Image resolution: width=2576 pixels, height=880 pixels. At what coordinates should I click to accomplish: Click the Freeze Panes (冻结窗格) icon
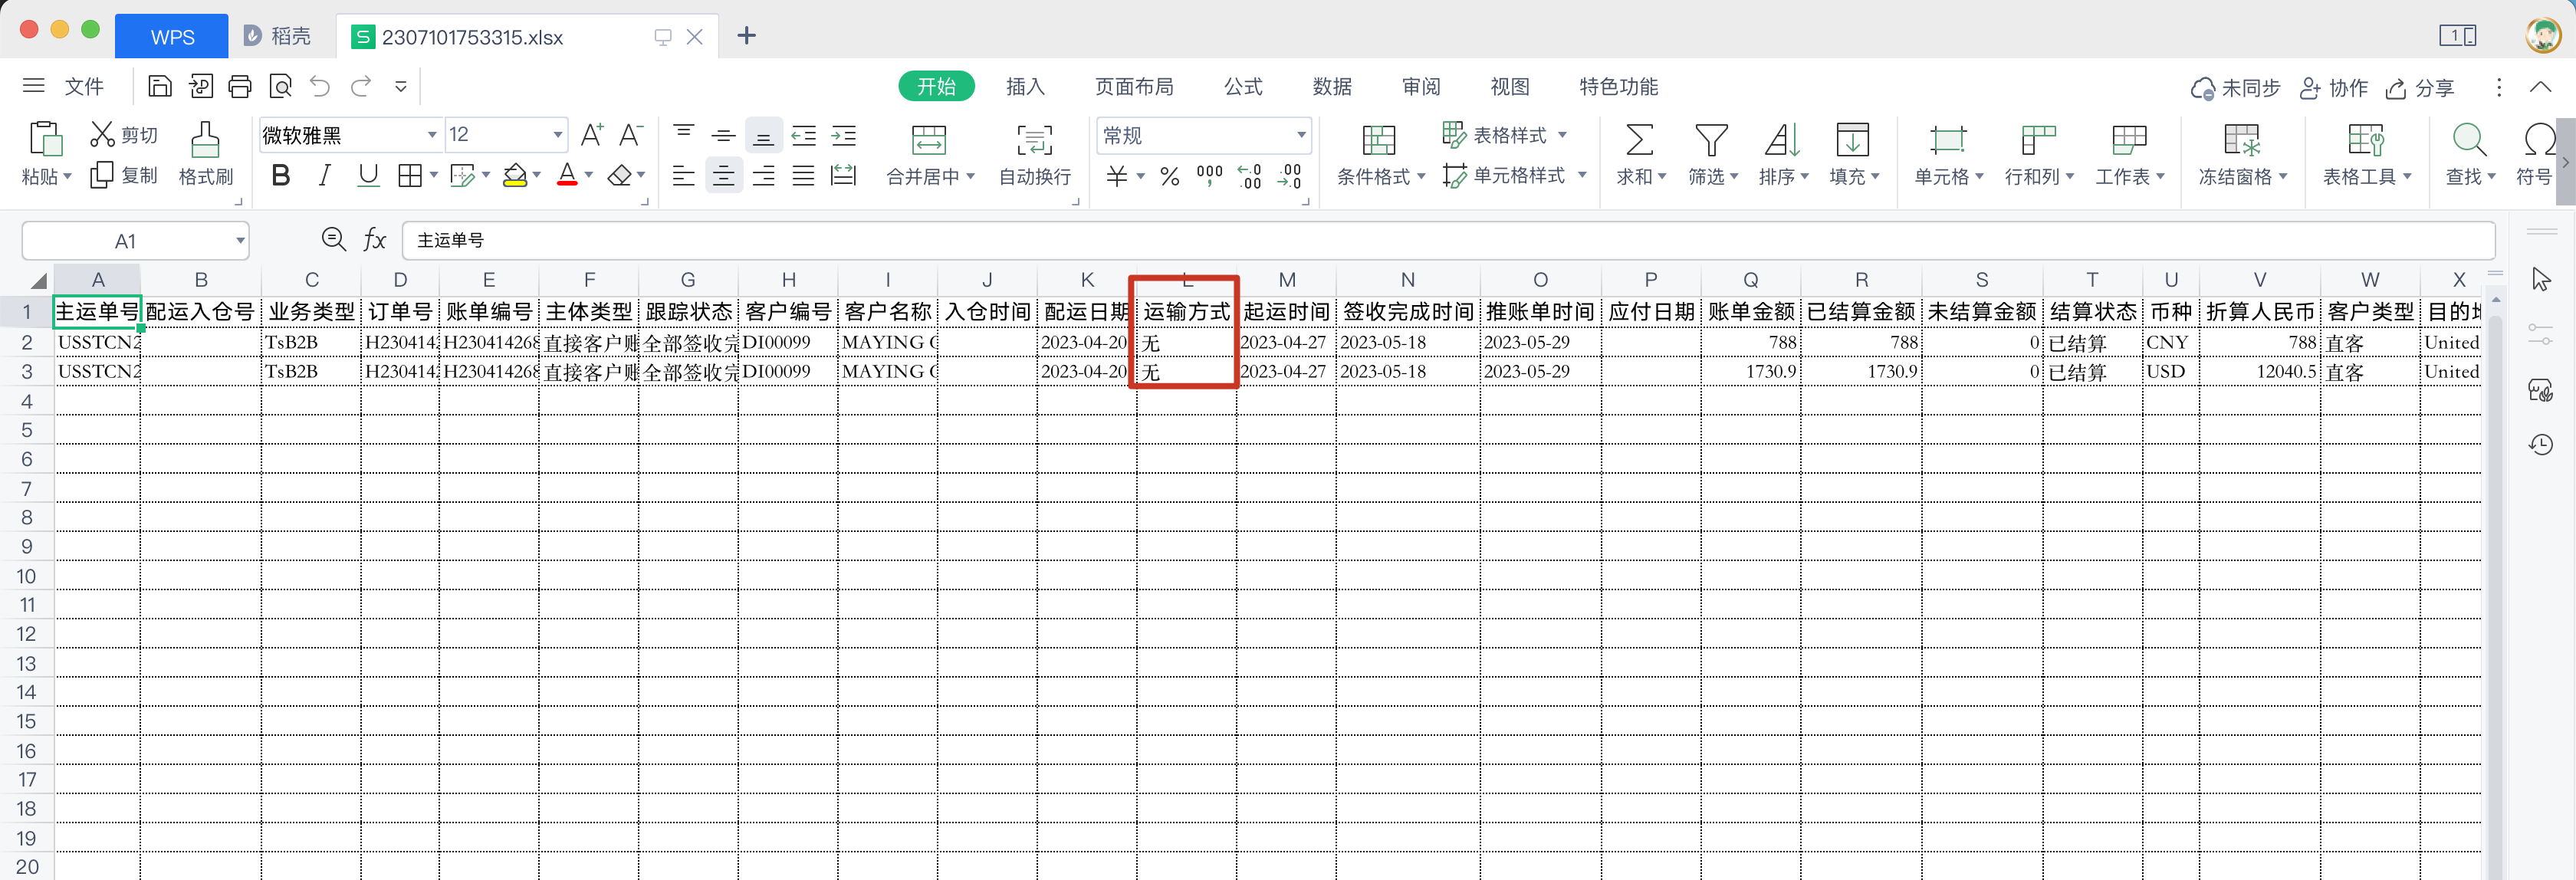[x=2241, y=141]
